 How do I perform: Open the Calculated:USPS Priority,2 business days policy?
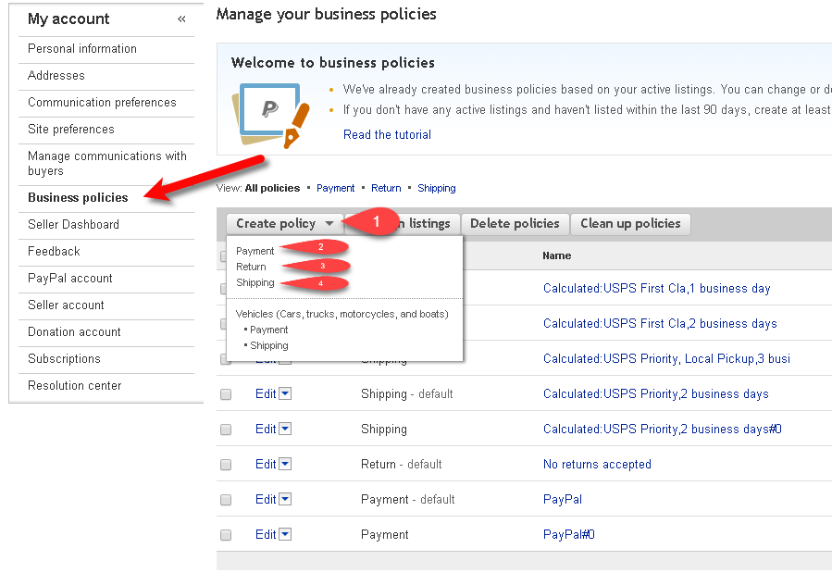pyautogui.click(x=655, y=393)
